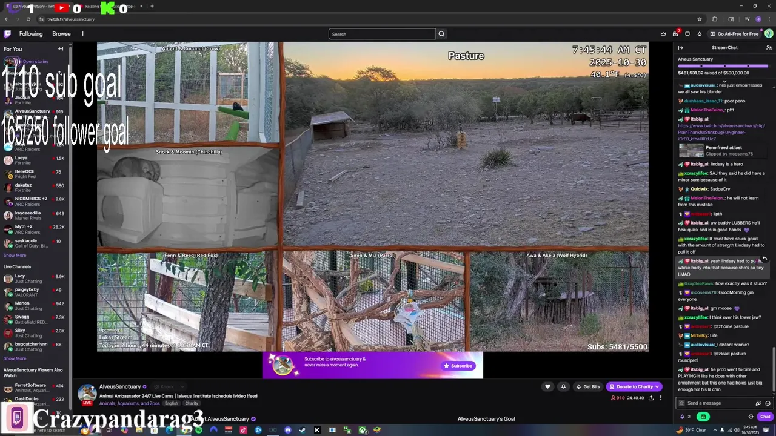Open the user profile avatar menu
Image resolution: width=776 pixels, height=436 pixels.
(769, 34)
